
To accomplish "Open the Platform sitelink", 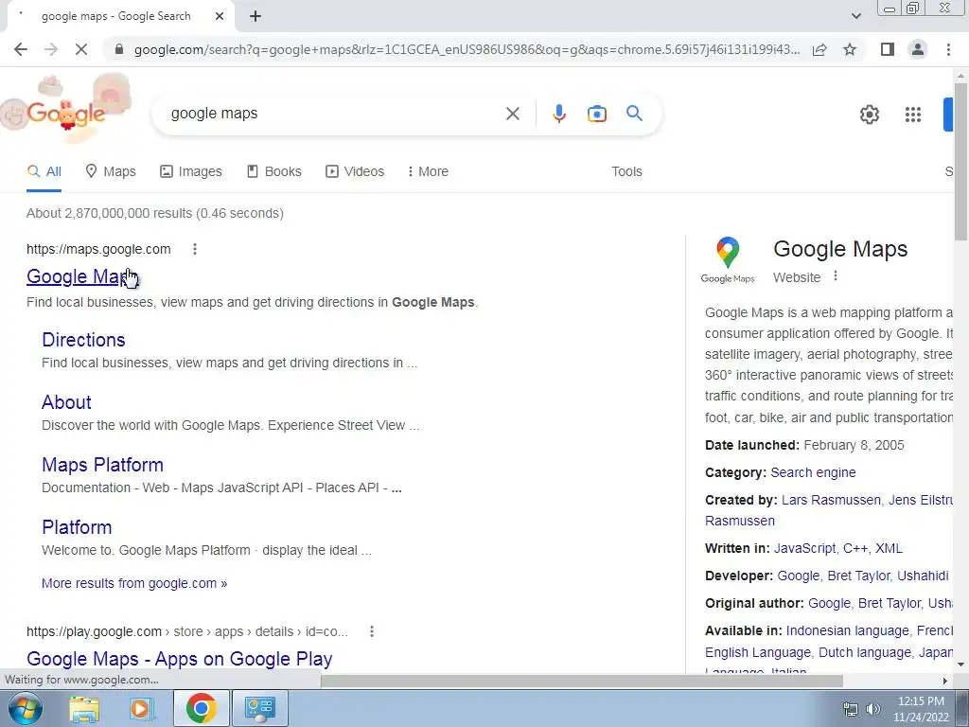I will tap(77, 527).
